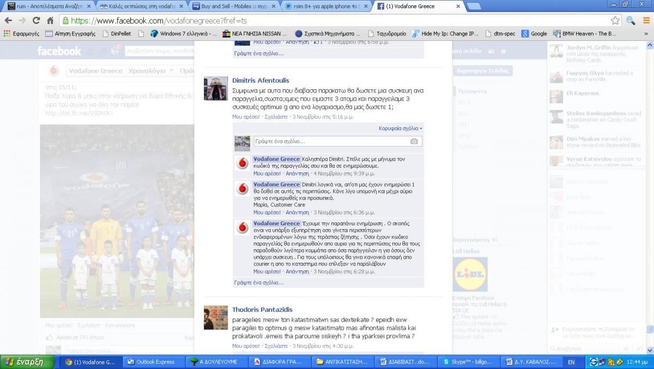Switch to Outlook Express in the taskbar

(x=153, y=361)
